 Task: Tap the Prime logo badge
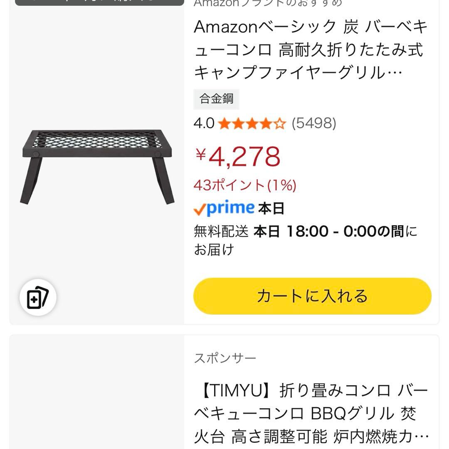[224, 208]
